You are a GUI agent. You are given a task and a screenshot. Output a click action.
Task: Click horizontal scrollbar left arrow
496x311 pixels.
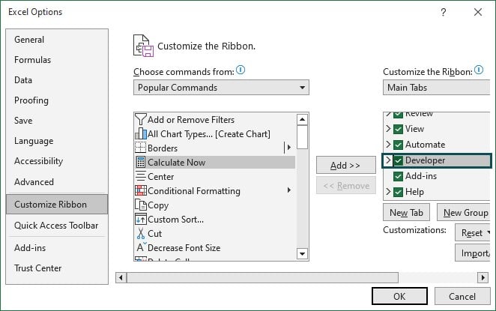coord(121,277)
